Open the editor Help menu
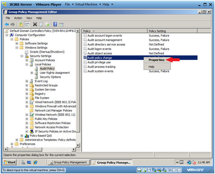The height and width of the screenshot is (174, 215). point(39,18)
